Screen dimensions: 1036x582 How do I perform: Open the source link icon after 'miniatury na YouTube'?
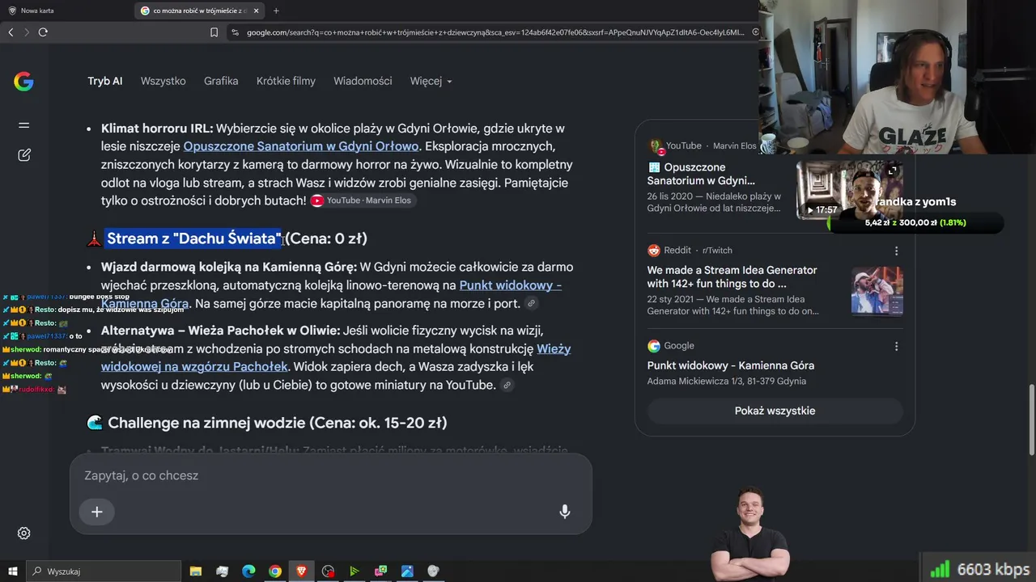pos(507,386)
